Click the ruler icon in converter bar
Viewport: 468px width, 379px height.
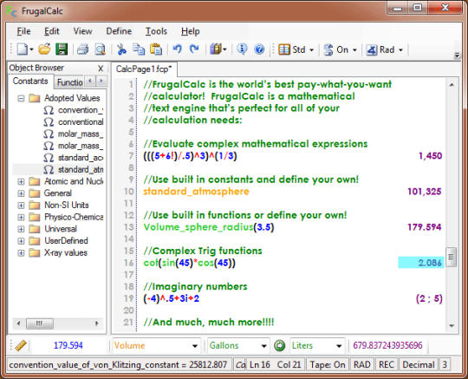(21, 345)
